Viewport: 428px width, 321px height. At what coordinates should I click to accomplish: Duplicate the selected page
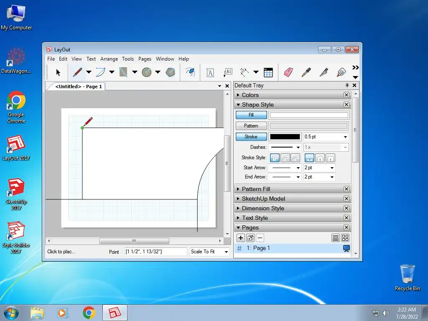pyautogui.click(x=250, y=238)
